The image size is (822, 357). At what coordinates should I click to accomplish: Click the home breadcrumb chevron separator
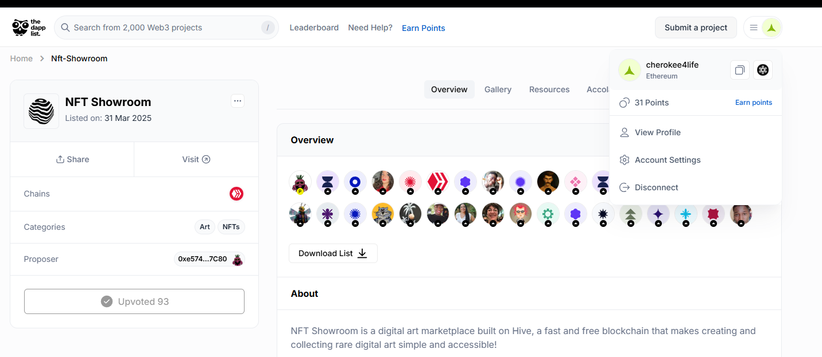pos(42,58)
